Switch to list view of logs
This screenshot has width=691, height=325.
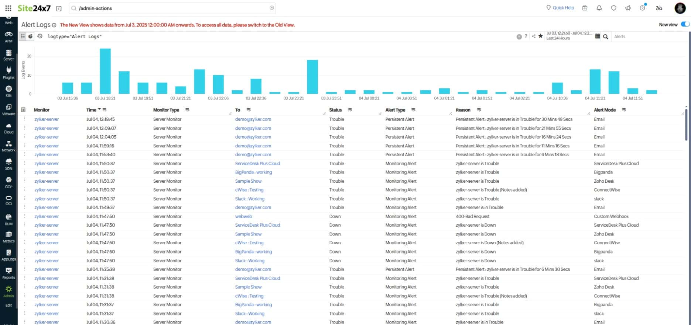23,36
